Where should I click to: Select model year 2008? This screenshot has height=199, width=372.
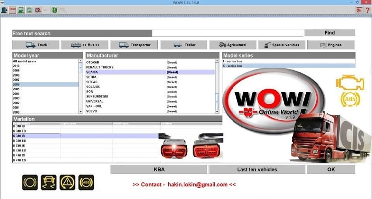46,75
